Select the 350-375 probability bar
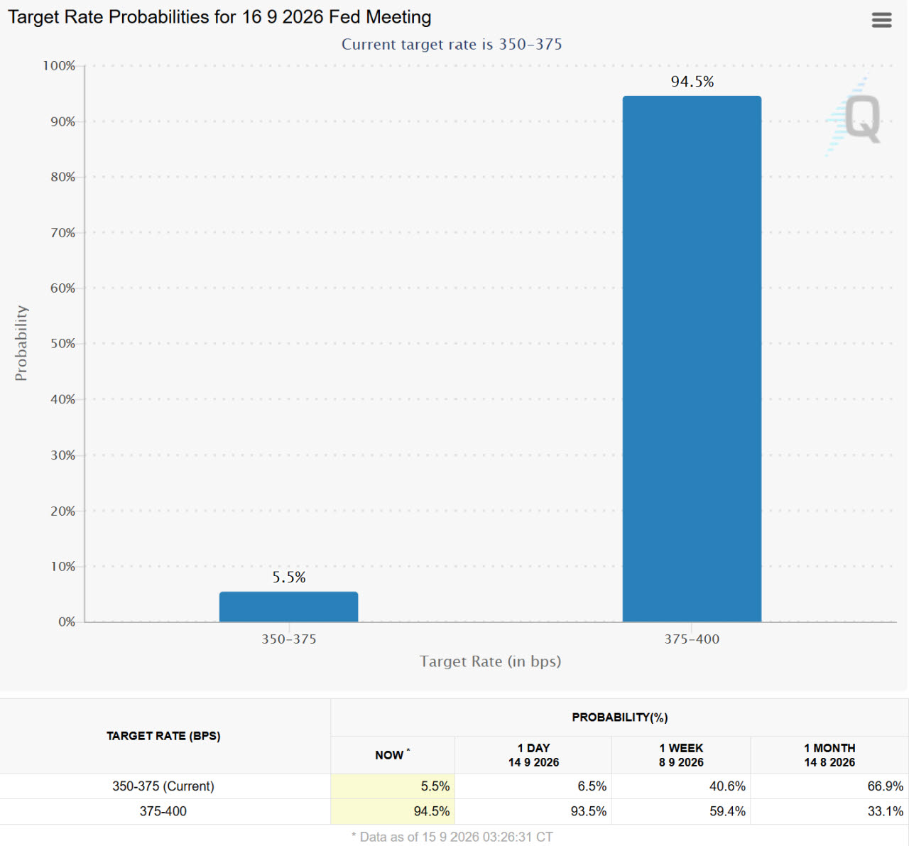Viewport: 909px width, 846px height. tap(288, 607)
